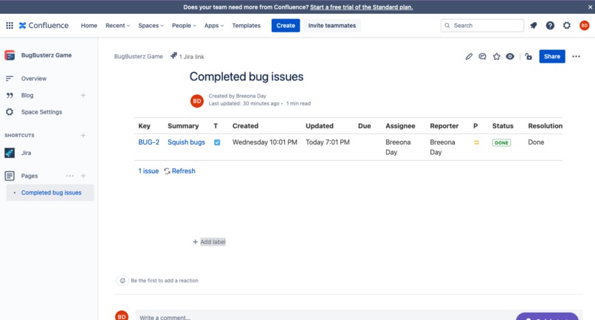Click the Create button

pyautogui.click(x=286, y=25)
